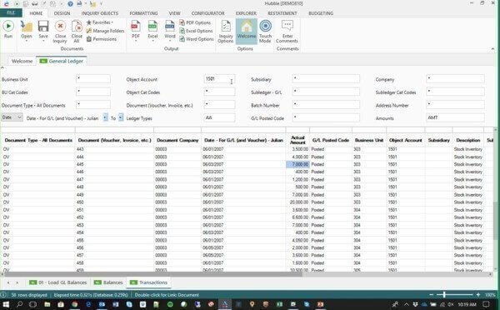500x310 pixels.
Task: Click the vertical scrollbar of the grid
Action: click(496, 220)
